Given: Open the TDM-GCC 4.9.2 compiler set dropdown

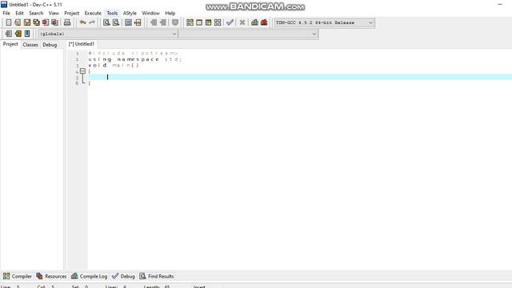Looking at the screenshot, I should (324, 23).
